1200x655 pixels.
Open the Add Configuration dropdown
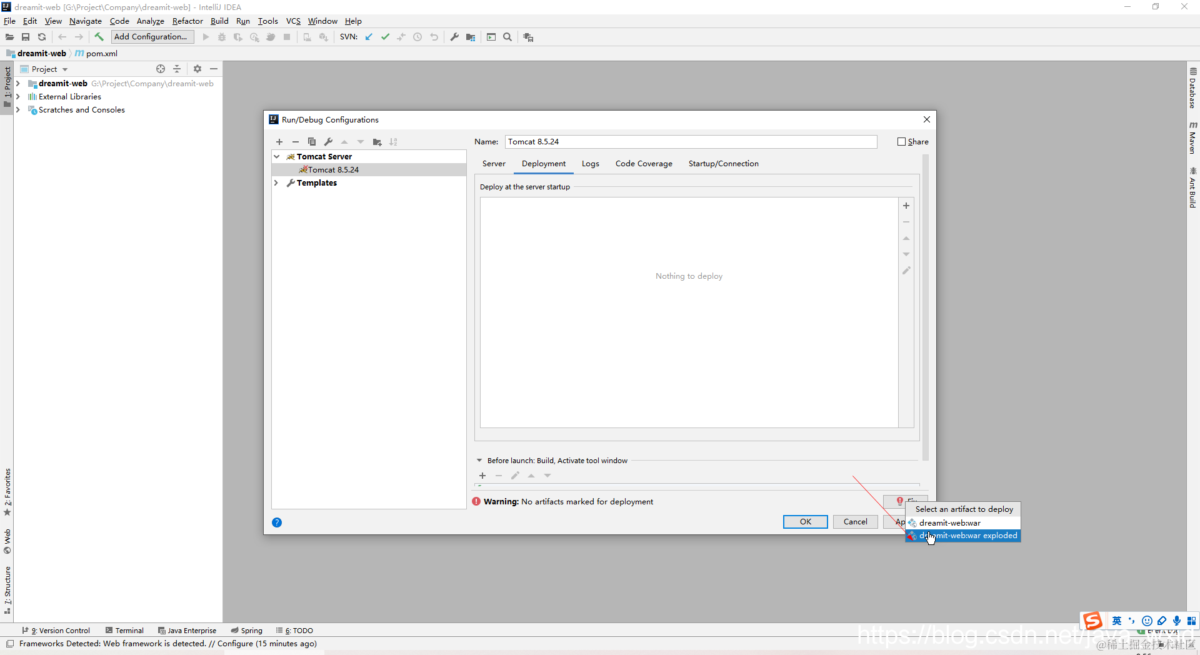(152, 37)
